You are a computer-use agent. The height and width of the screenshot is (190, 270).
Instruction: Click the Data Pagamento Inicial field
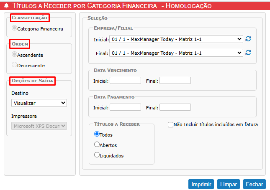point(125,107)
